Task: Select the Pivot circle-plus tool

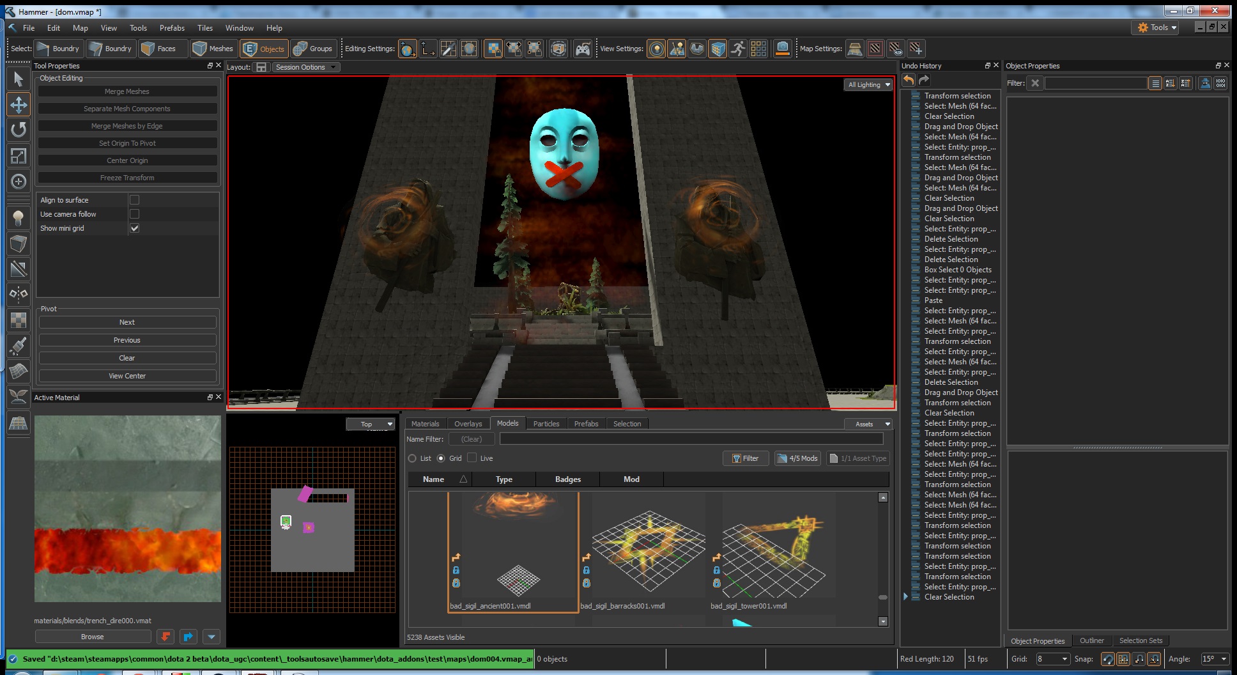Action: 19,182
